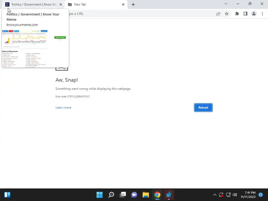Click the STATUS_BREAKPOINT error code text
The height and width of the screenshot is (201, 268).
79,96
